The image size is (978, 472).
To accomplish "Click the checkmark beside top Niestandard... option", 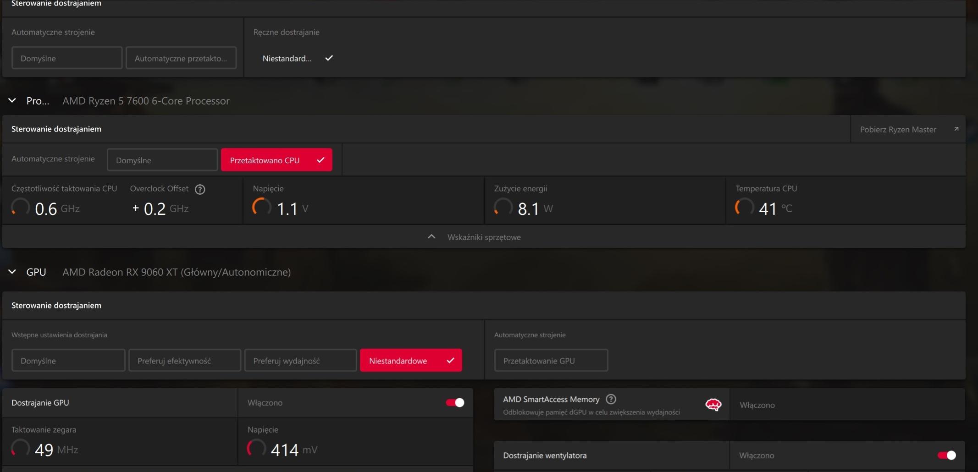I will (x=329, y=58).
